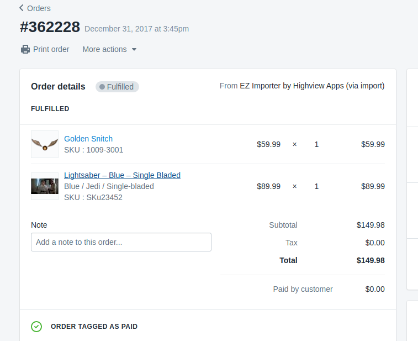418x341 pixels.
Task: Click the Paid by customer $0.00 amount
Action: 374,289
